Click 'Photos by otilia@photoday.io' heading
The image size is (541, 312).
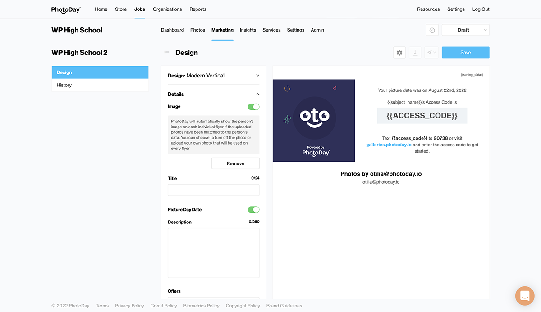[381, 174]
